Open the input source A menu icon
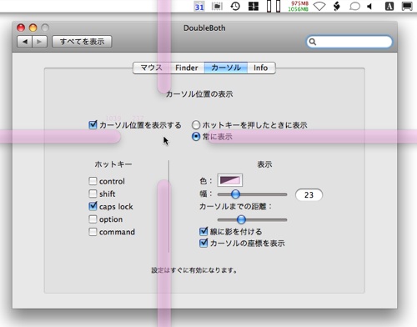Screen dimensions: 417x327 [x=389, y=6]
